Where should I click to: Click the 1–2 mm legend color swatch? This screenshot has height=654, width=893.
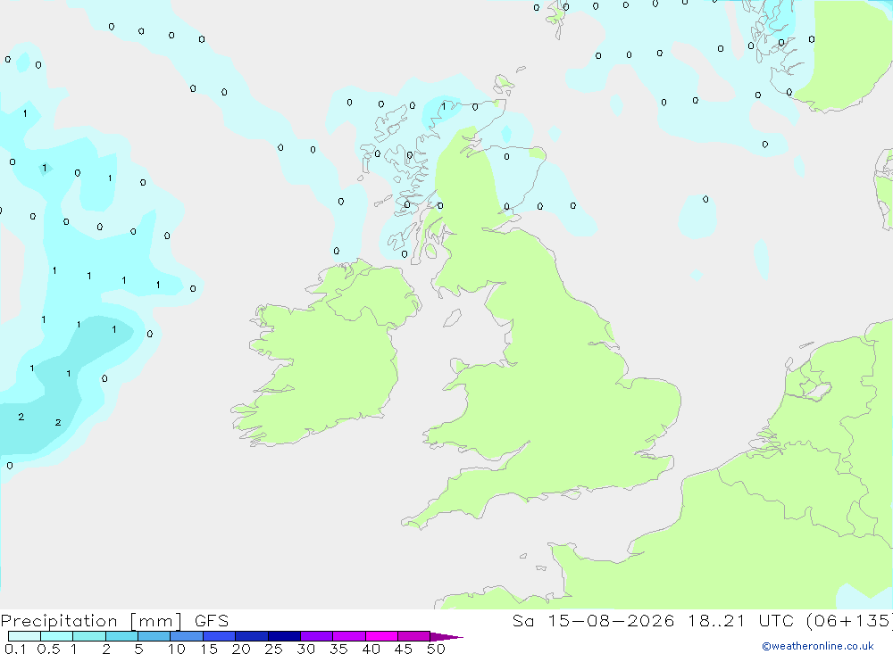tap(89, 636)
